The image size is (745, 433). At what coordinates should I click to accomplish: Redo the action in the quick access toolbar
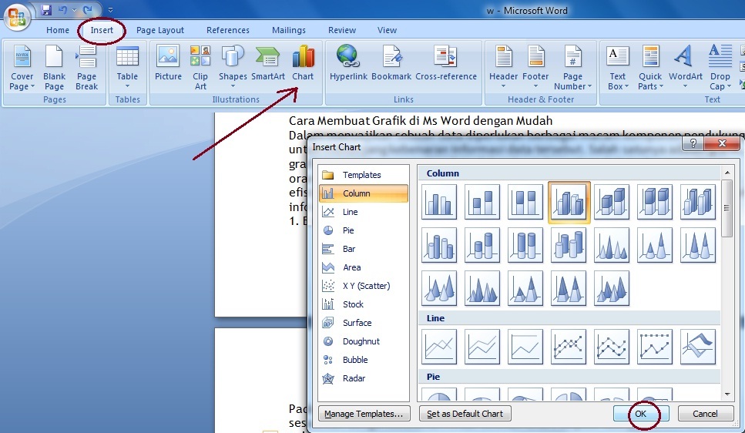87,9
